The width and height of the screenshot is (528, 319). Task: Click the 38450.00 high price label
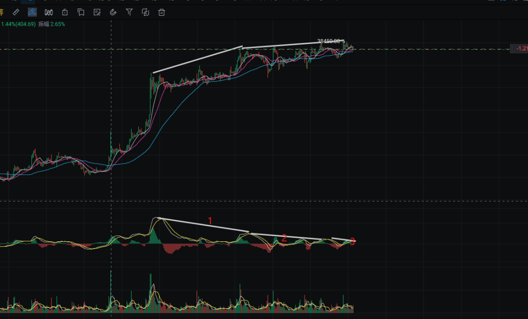[x=329, y=41]
